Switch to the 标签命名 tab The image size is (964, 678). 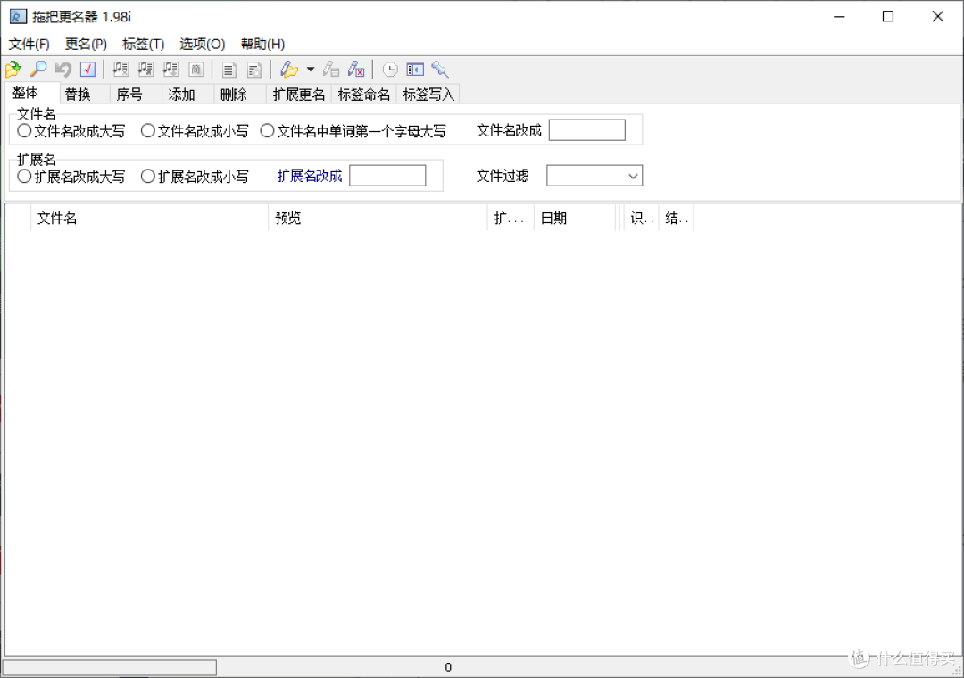click(364, 94)
